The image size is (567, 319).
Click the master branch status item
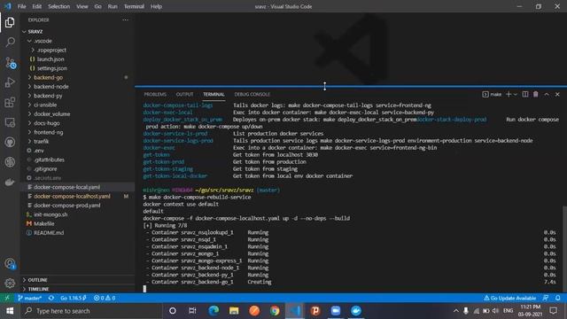(29, 298)
